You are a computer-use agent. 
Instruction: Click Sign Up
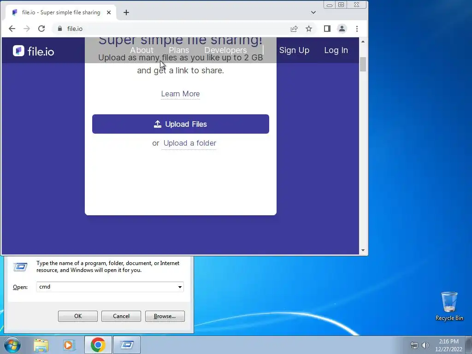click(x=294, y=50)
